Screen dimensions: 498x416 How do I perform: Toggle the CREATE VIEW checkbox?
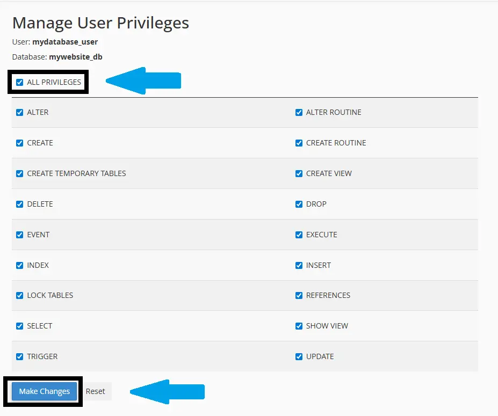(299, 173)
